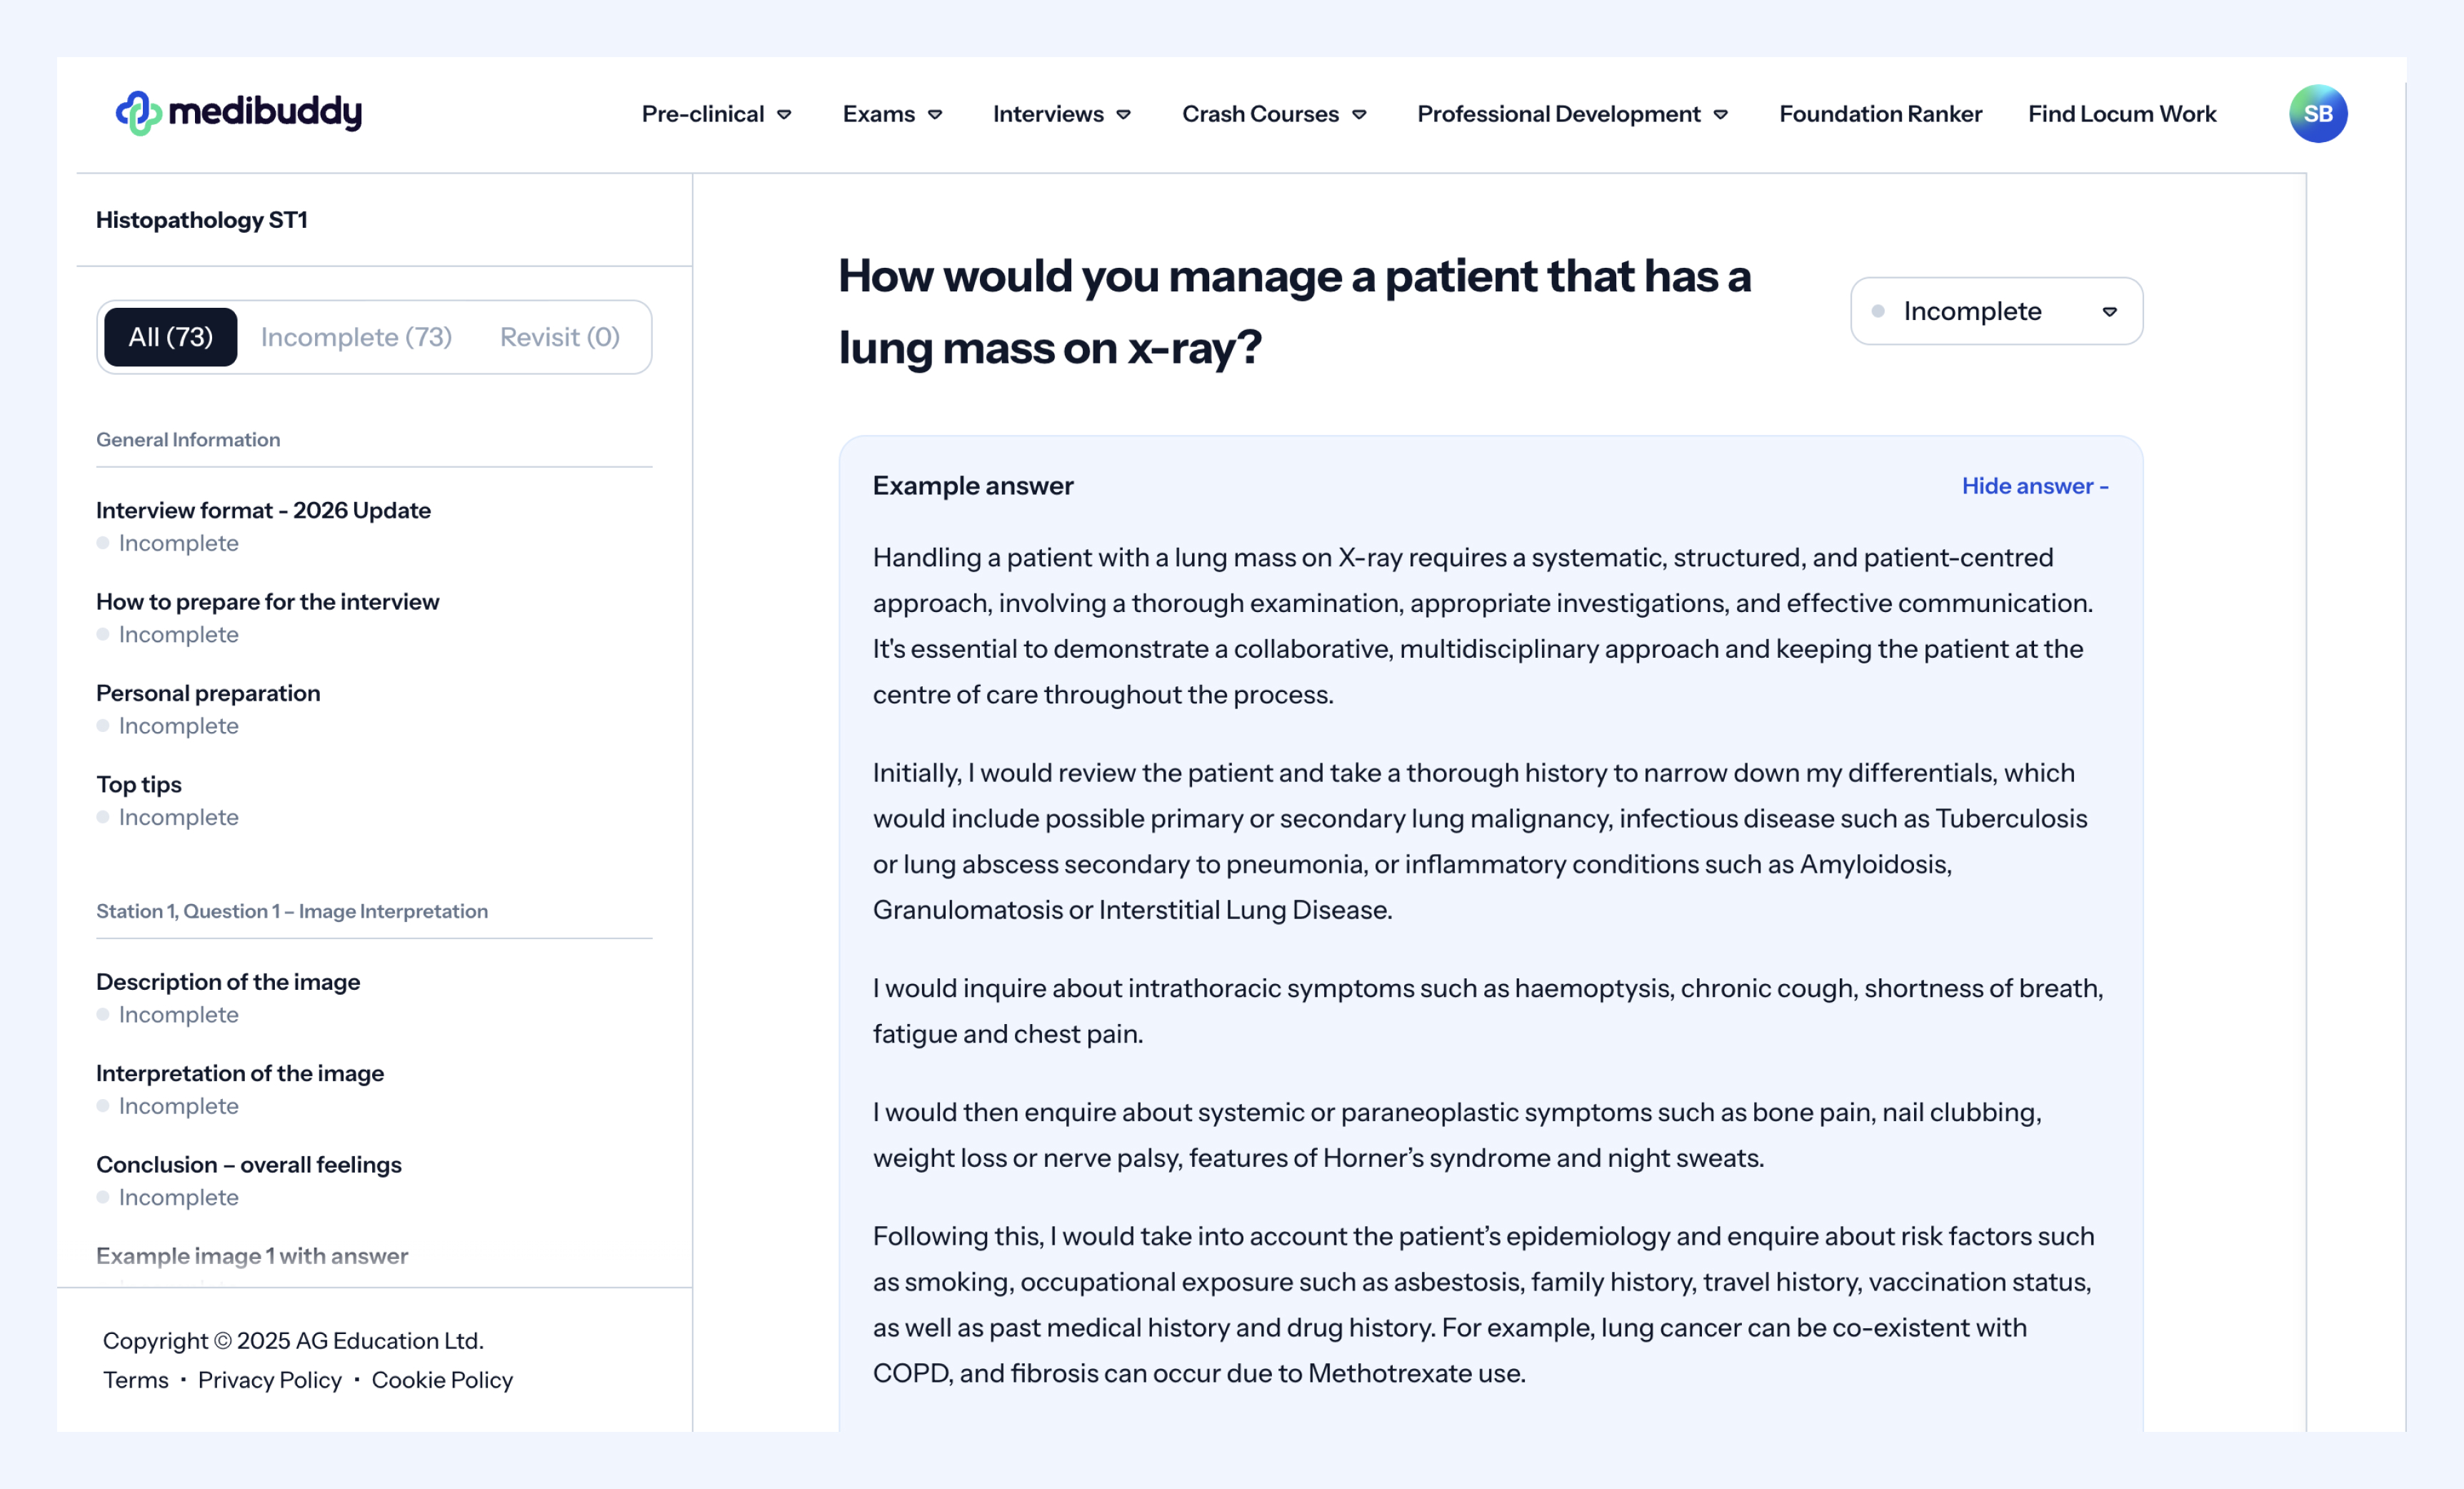Screen dimensions: 2464x1489
Task: Click the Interviews chevron arrow icon
Action: tap(1124, 115)
